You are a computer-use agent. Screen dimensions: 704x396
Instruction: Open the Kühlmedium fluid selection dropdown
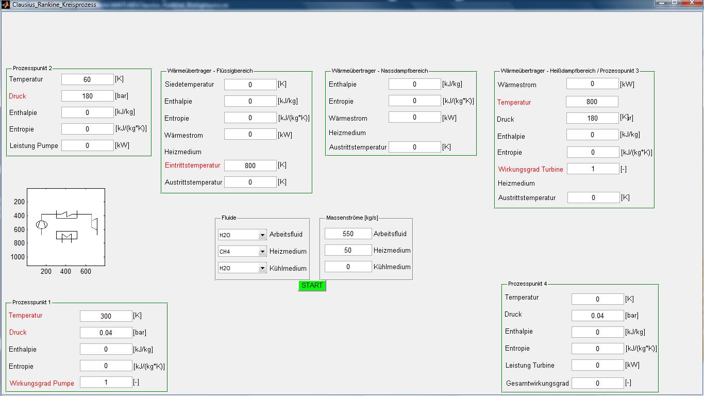[x=262, y=268]
